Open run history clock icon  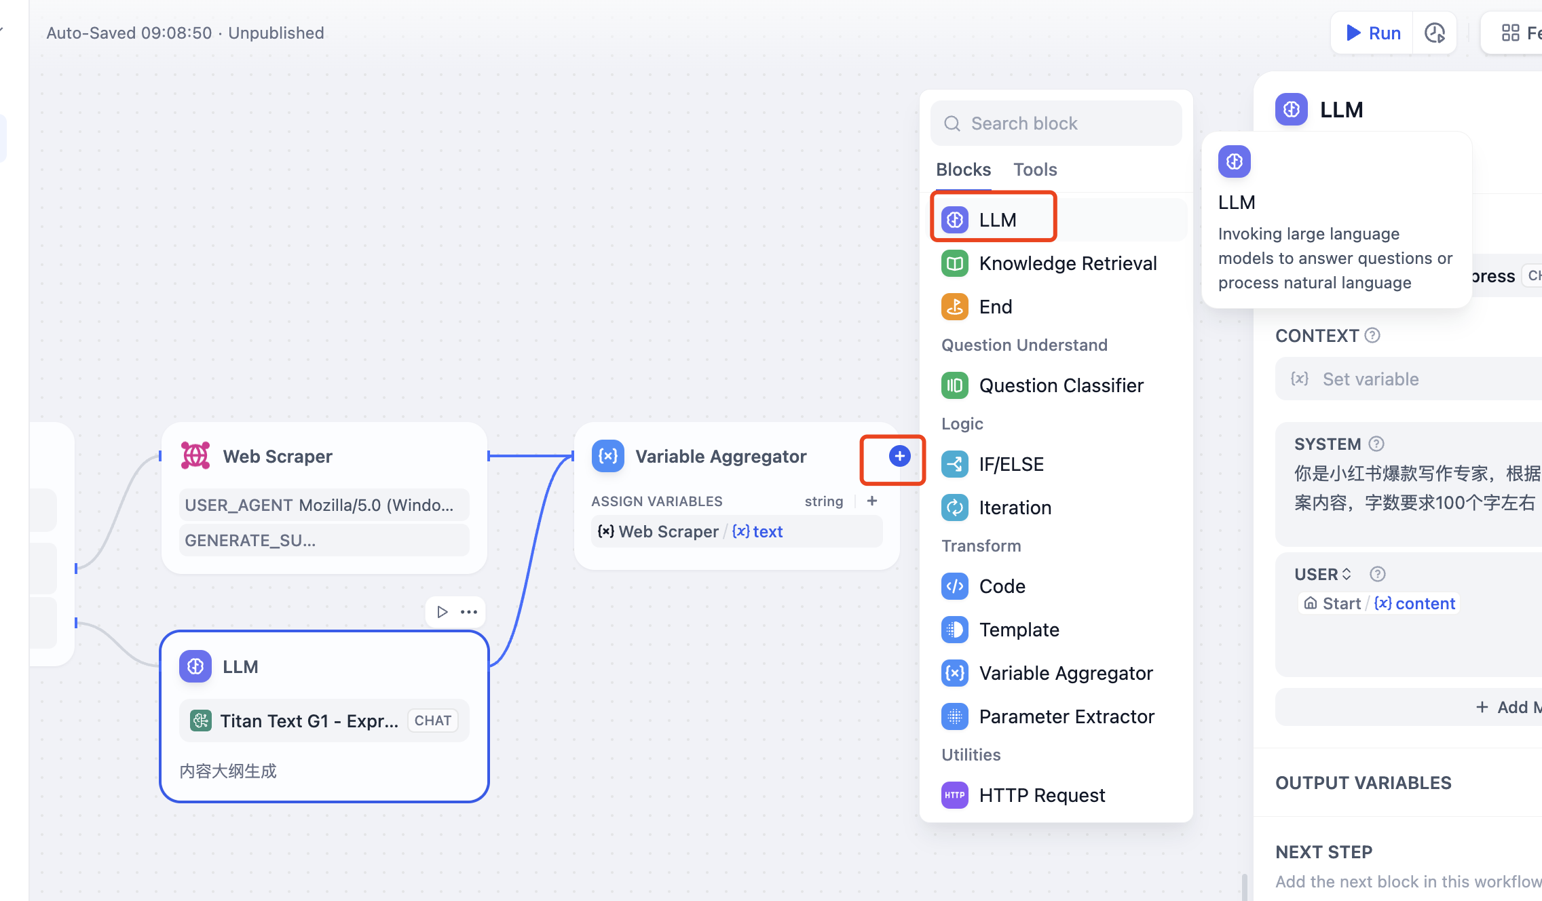1434,33
